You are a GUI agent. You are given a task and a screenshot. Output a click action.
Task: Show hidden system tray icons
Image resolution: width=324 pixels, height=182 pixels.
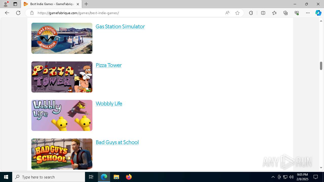click(x=273, y=177)
